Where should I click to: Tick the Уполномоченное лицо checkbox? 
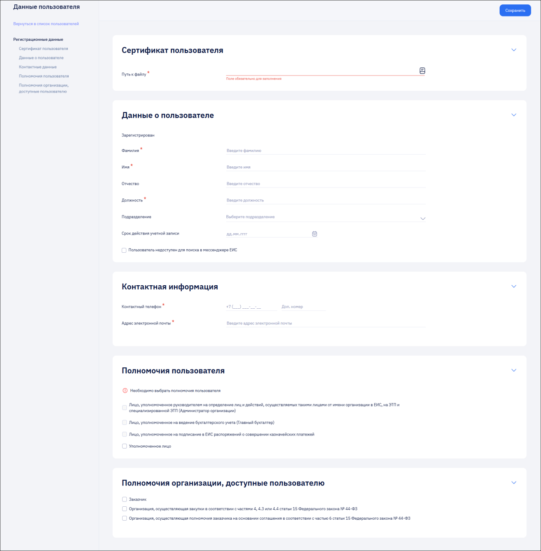point(124,446)
